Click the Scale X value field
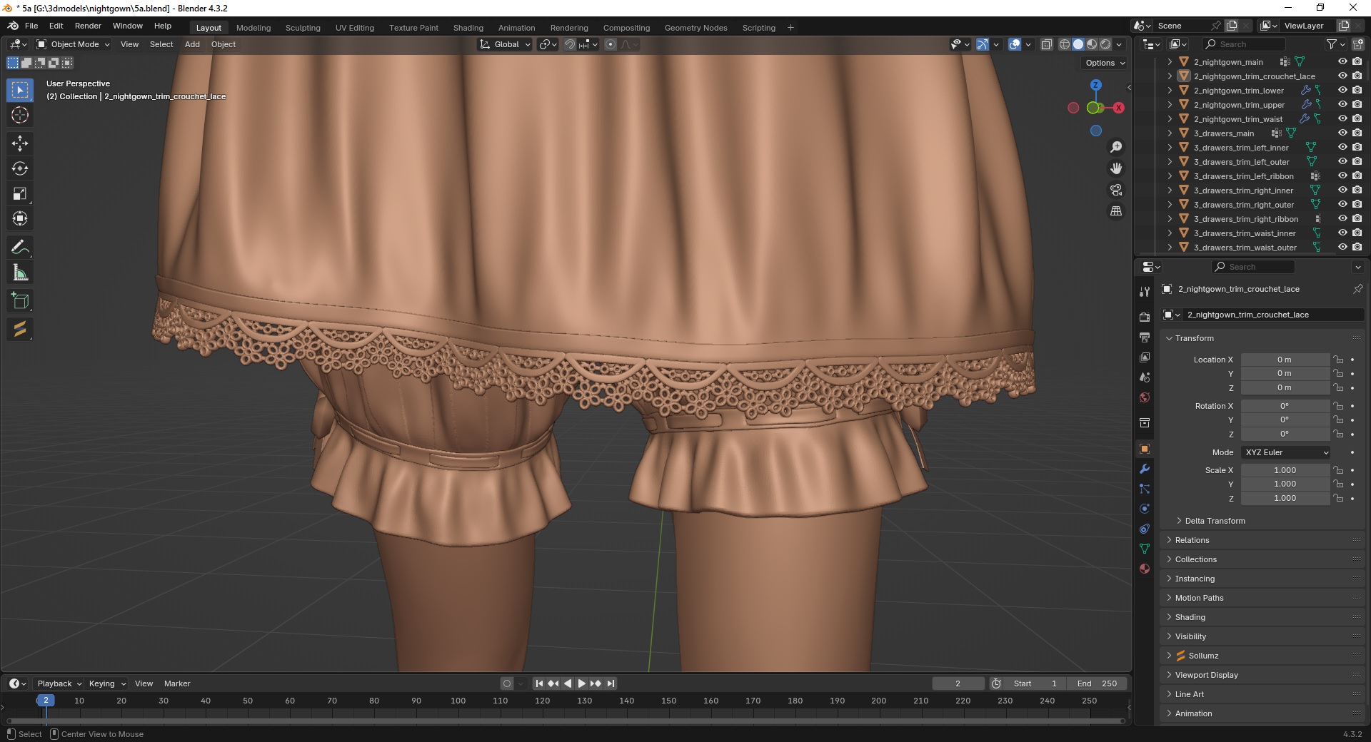 [x=1285, y=470]
